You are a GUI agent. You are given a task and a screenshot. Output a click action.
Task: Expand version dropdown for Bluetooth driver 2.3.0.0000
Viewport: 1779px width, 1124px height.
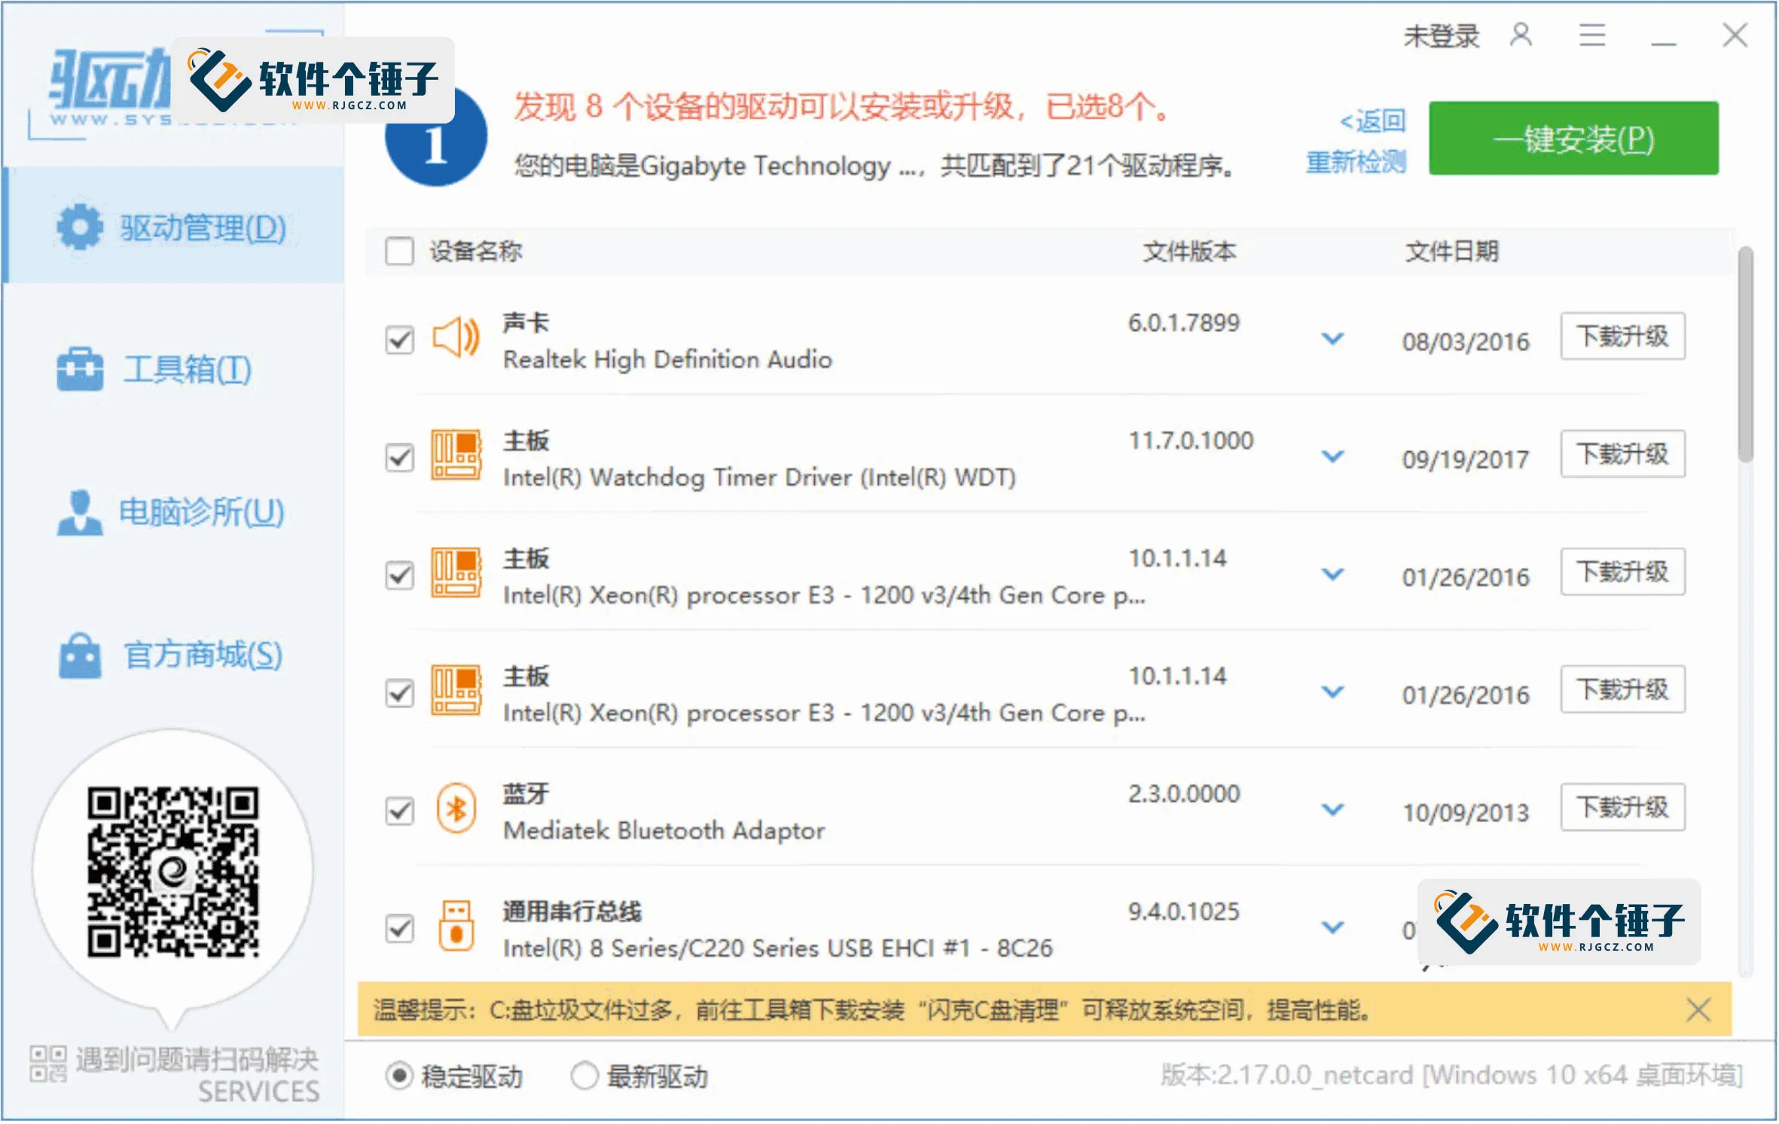[1332, 810]
